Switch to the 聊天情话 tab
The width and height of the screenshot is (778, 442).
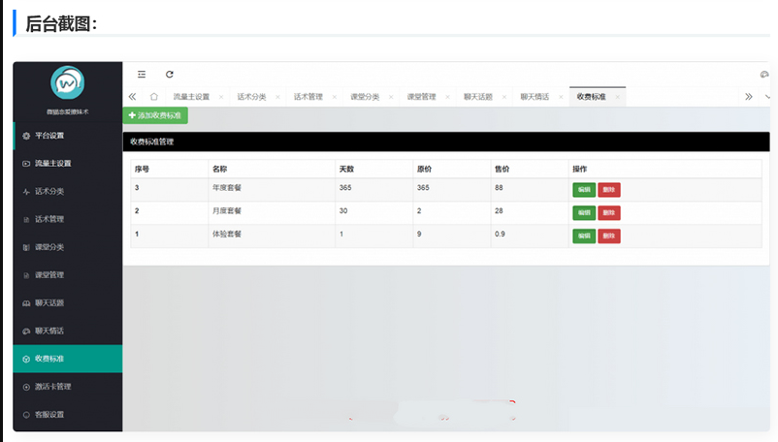[x=535, y=97]
